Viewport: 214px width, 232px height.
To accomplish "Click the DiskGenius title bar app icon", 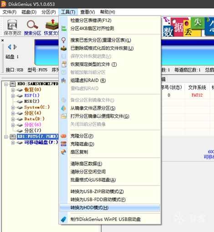I will tap(3, 4).
